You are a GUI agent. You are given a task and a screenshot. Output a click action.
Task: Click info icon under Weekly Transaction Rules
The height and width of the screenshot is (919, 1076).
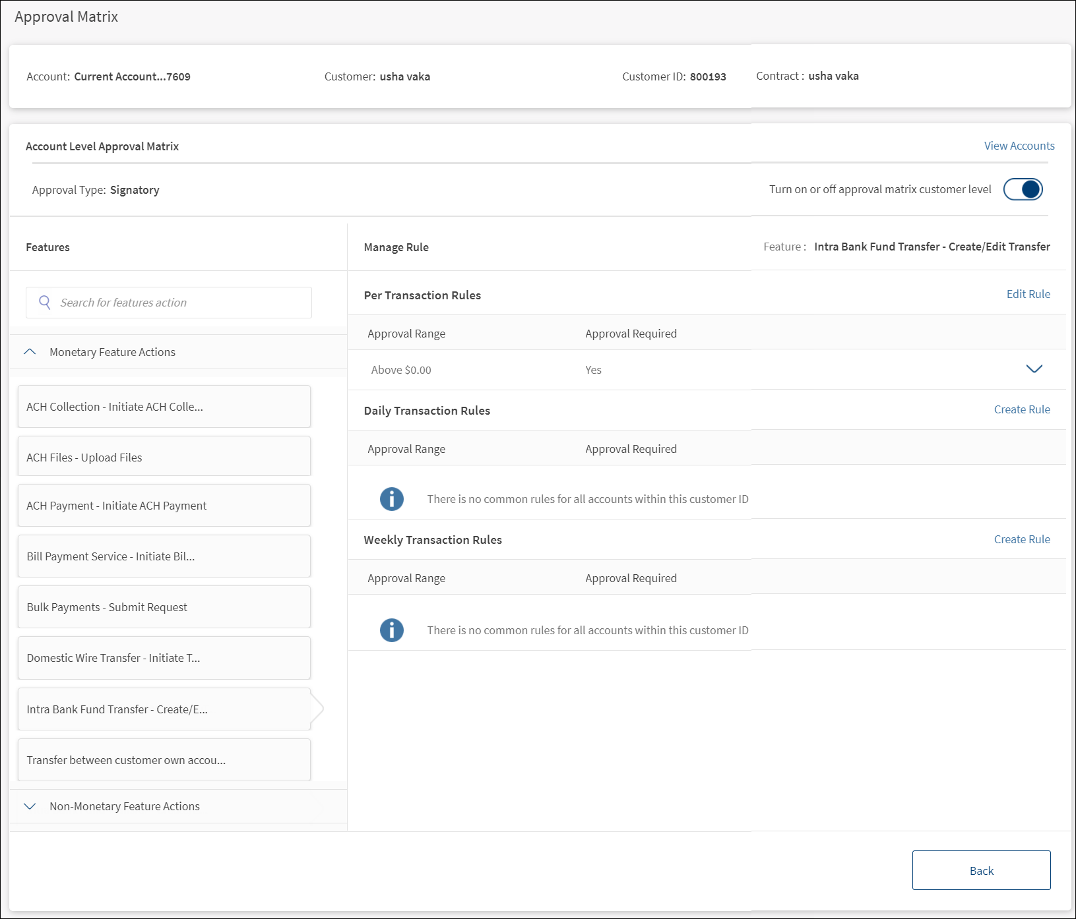(391, 630)
